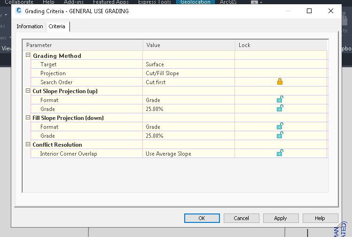
Task: Lock the Cut Slope Grade value
Action: click(x=280, y=109)
